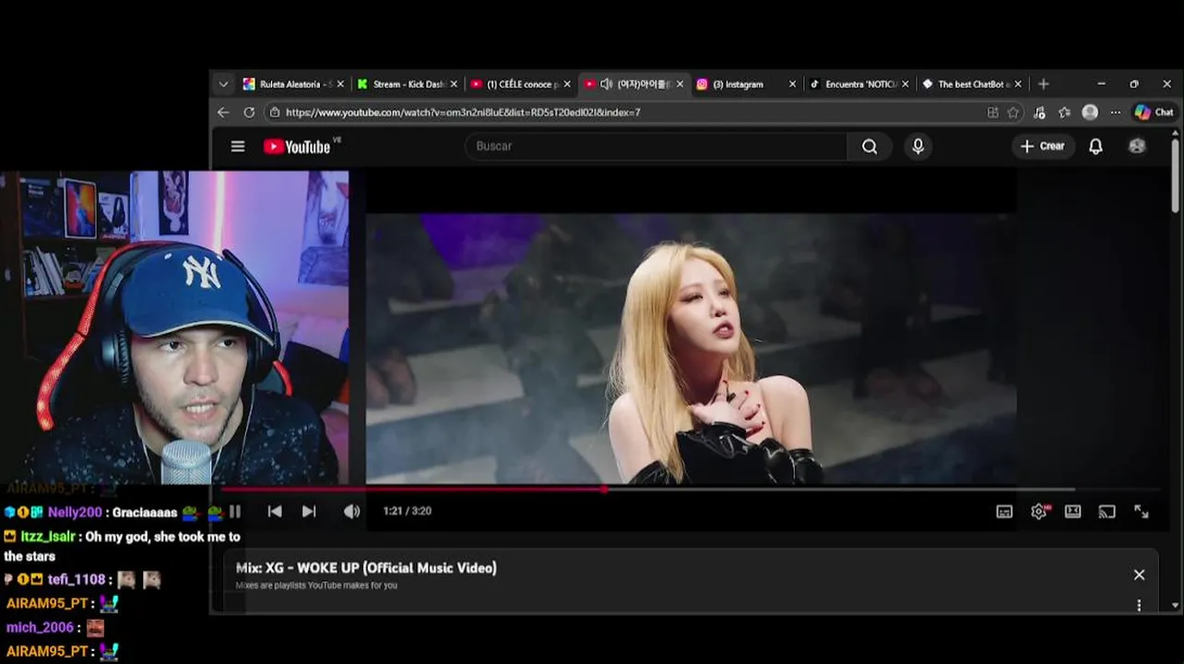The width and height of the screenshot is (1184, 664).
Task: Open the Mix playlist three-dot menu
Action: pyautogui.click(x=1139, y=605)
